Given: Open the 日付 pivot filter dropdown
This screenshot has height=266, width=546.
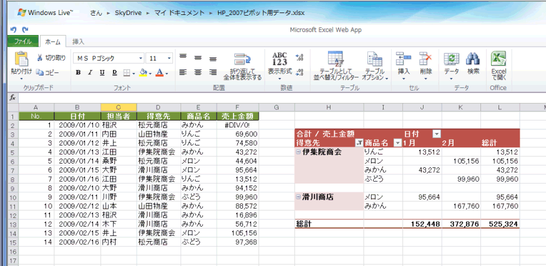Looking at the screenshot, I should [x=436, y=134].
